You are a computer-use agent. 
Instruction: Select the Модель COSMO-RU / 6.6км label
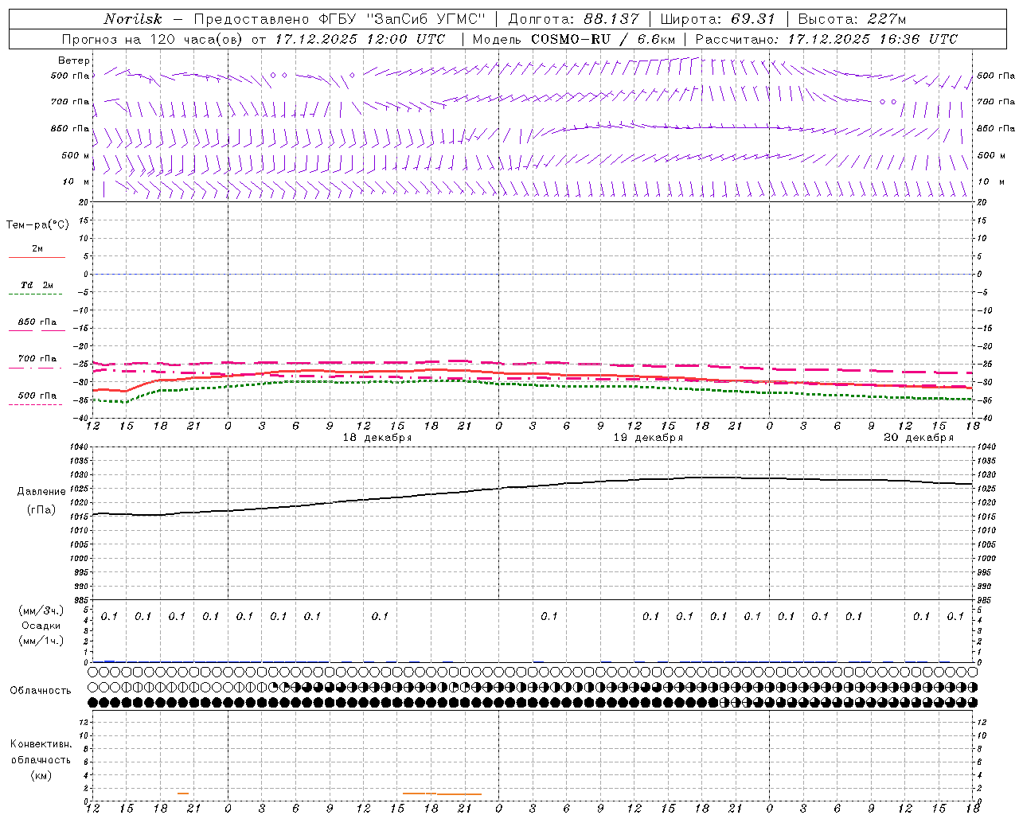573,39
